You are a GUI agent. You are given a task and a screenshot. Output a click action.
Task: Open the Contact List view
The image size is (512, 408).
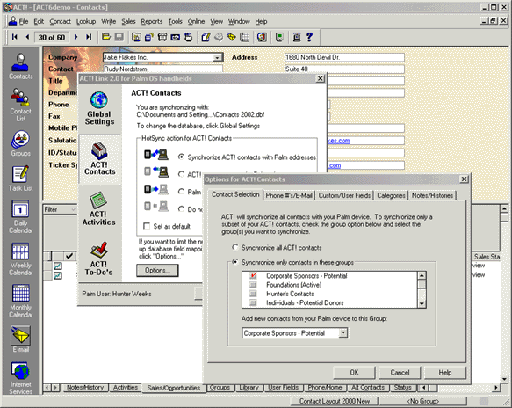[20, 105]
